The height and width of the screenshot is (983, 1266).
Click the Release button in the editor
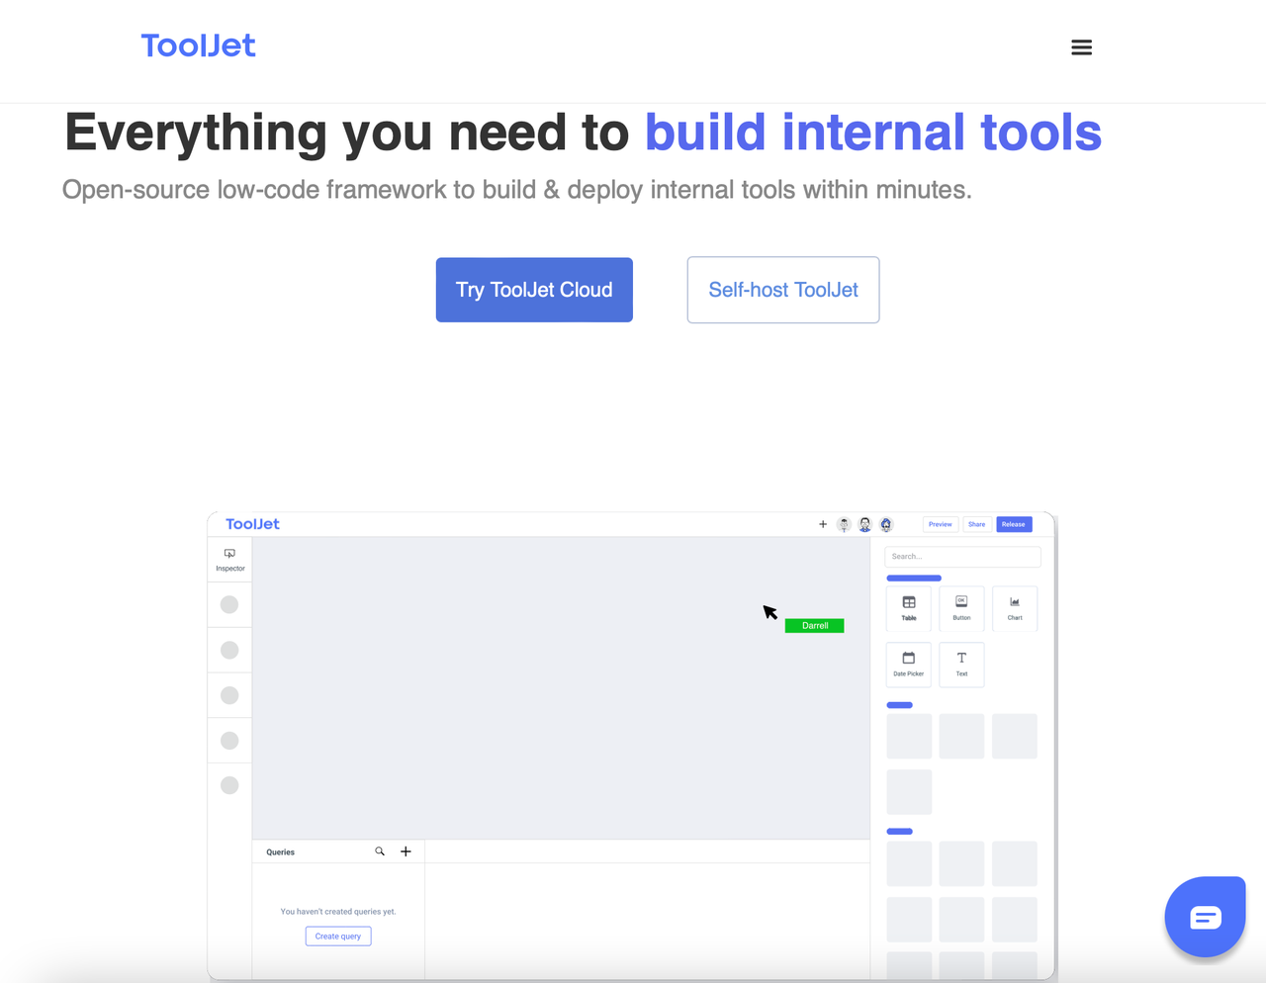[1014, 524]
